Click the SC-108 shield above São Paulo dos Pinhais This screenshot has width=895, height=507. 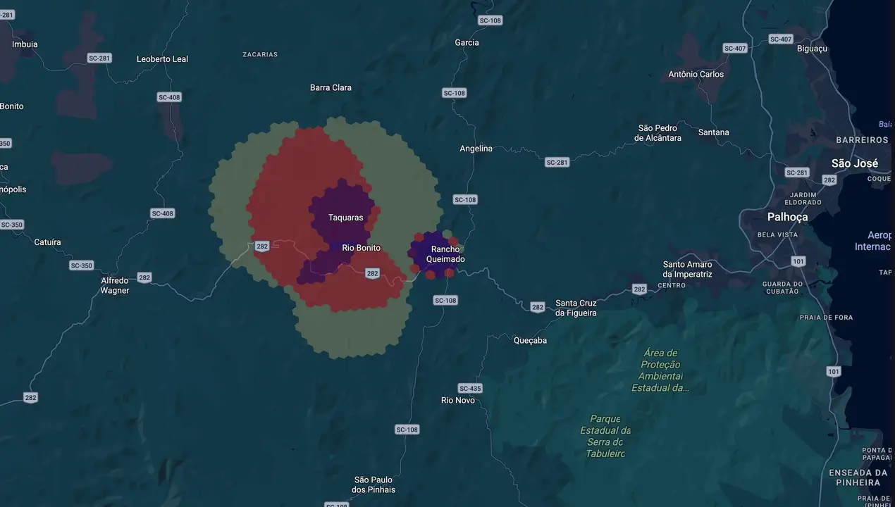[407, 430]
